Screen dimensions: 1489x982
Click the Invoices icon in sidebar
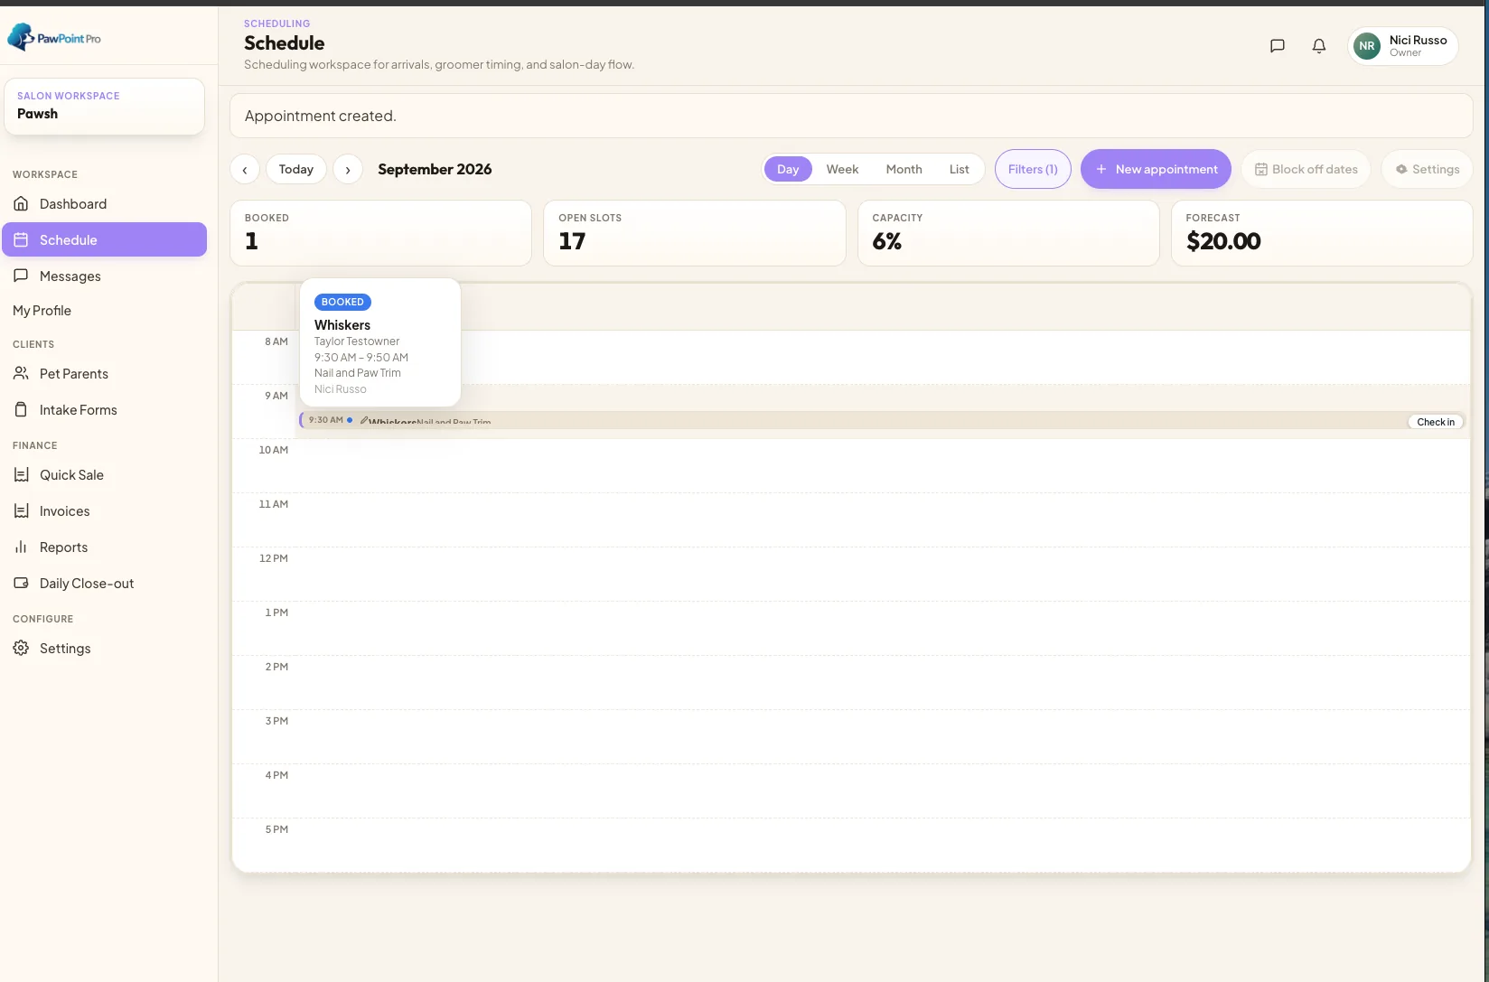(21, 510)
